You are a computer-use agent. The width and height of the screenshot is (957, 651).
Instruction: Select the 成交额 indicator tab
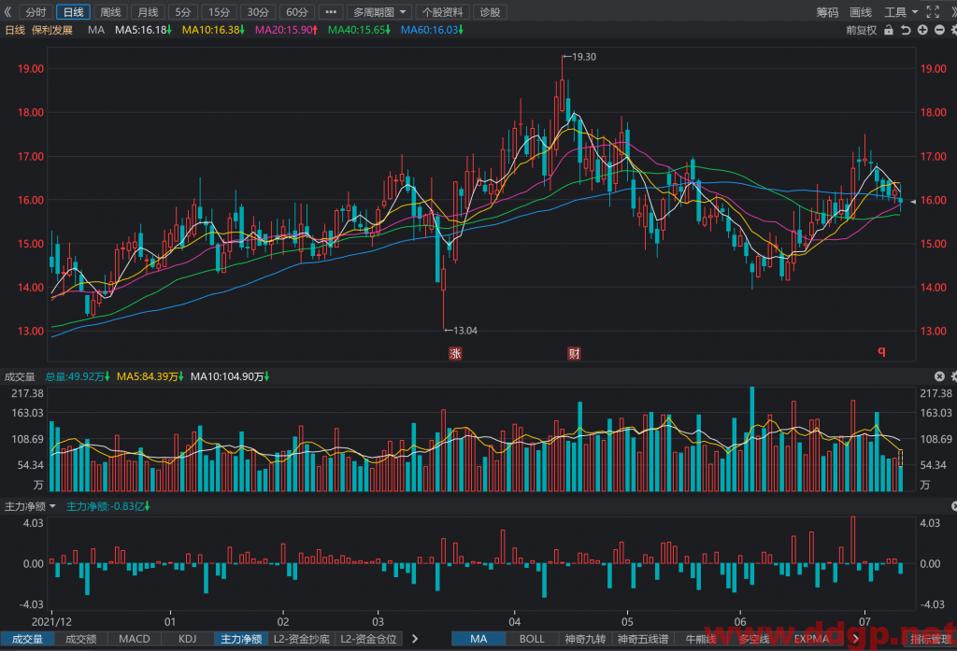pyautogui.click(x=81, y=639)
